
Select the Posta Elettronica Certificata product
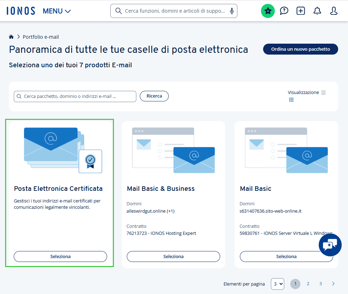pos(60,256)
